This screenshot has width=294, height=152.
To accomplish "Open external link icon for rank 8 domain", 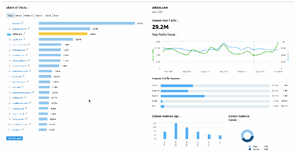I will click(29, 60).
